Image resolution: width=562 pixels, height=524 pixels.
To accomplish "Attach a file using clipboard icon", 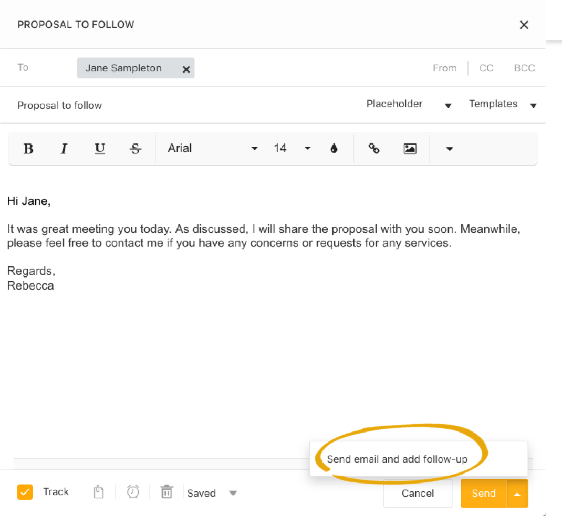I will pyautogui.click(x=98, y=492).
